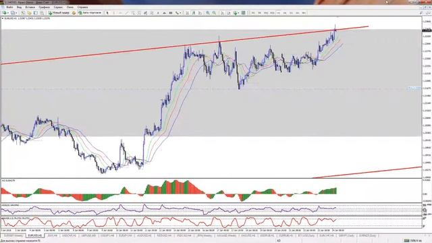Toggle the Авто-торговля button
The width and height of the screenshot is (432, 243).
click(x=90, y=13)
